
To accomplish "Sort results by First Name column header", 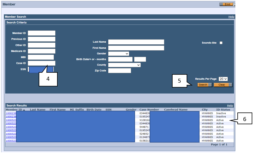I will tap(58, 110).
